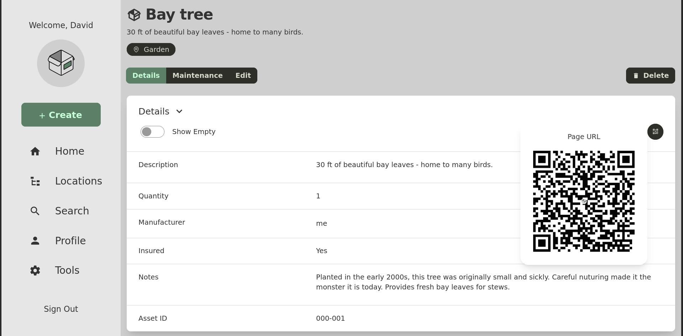Click the Create button
683x336 pixels.
pos(61,114)
